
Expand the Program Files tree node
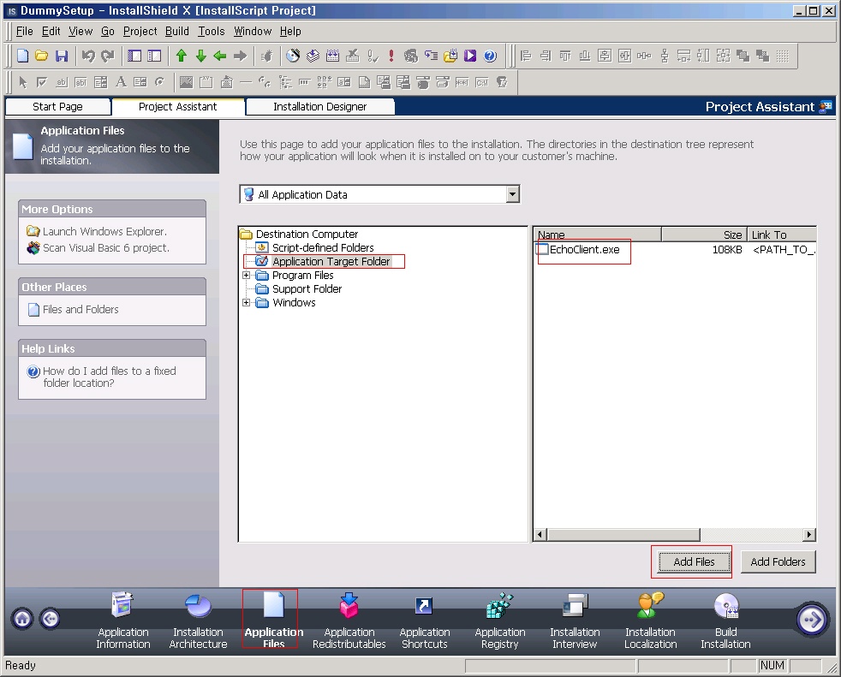tap(246, 275)
